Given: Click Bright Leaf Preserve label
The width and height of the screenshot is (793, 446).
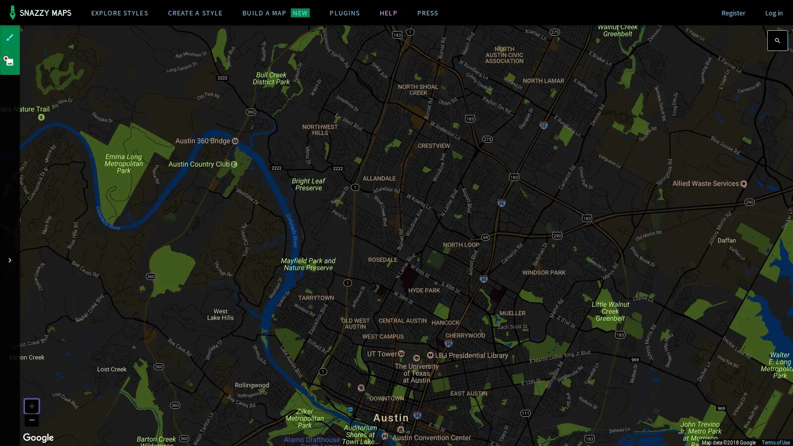Looking at the screenshot, I should [x=308, y=184].
